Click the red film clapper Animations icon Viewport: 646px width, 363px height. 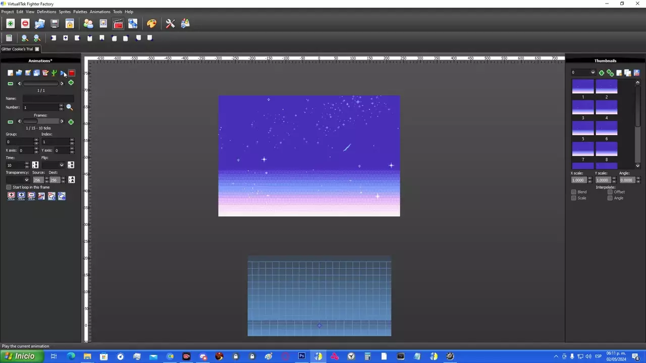point(118,24)
